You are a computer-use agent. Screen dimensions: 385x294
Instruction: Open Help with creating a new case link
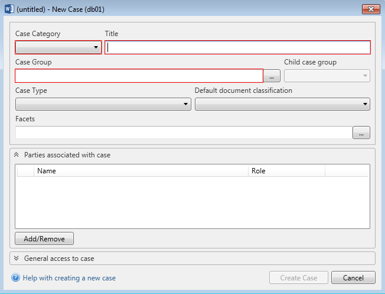point(69,278)
